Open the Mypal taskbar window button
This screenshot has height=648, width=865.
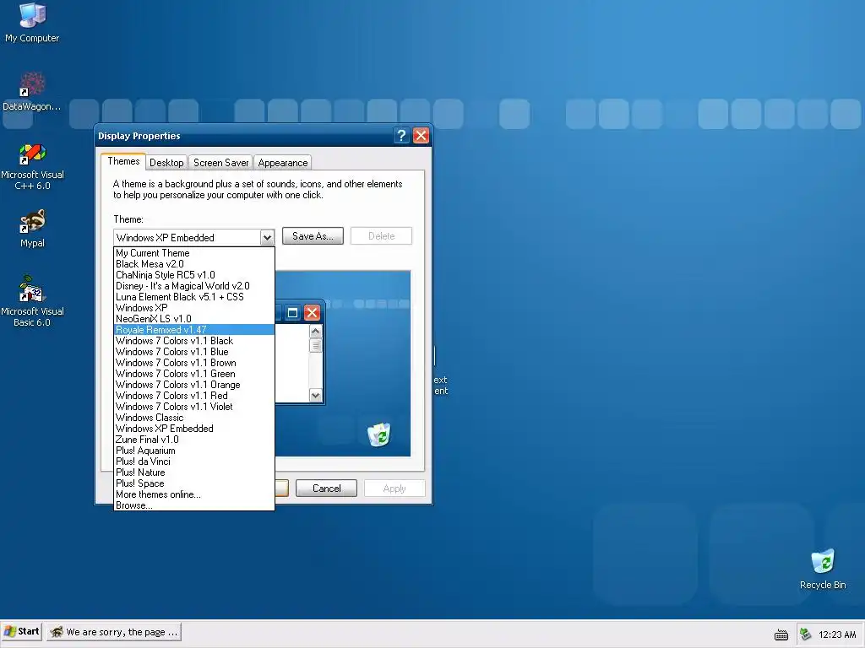pos(114,632)
